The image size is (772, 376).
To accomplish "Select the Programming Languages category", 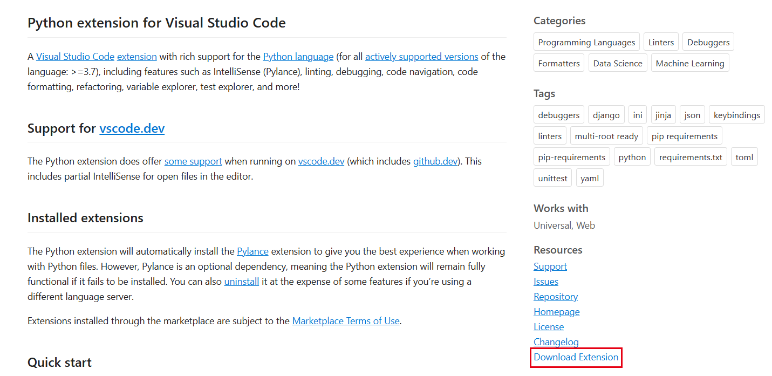I will coord(586,42).
